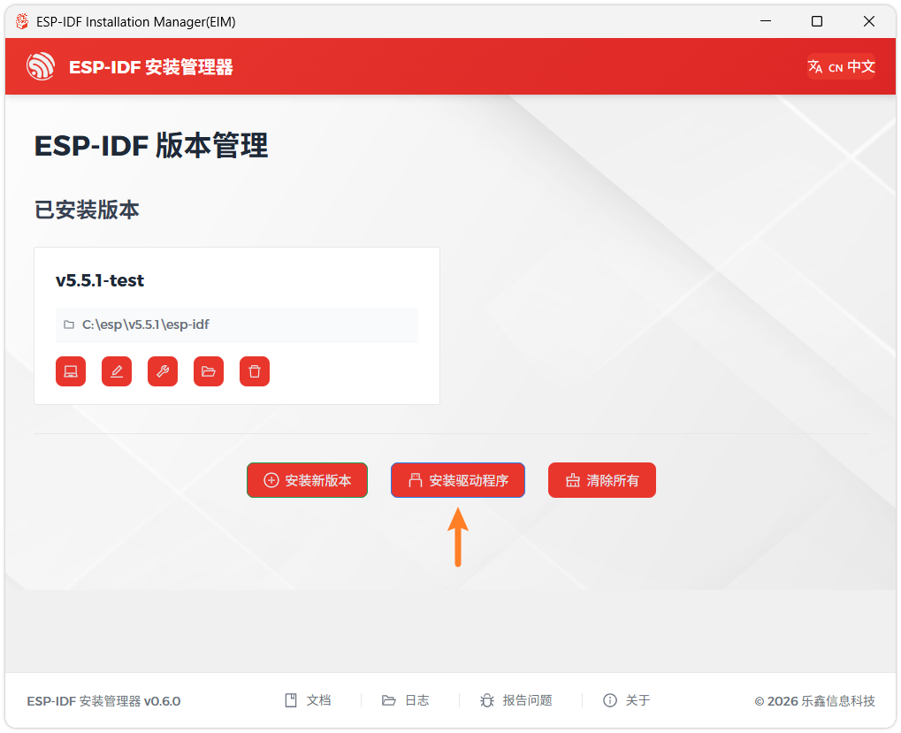
Task: Open a terminal for v5.5.1-test via the laptop icon
Action: tap(71, 371)
